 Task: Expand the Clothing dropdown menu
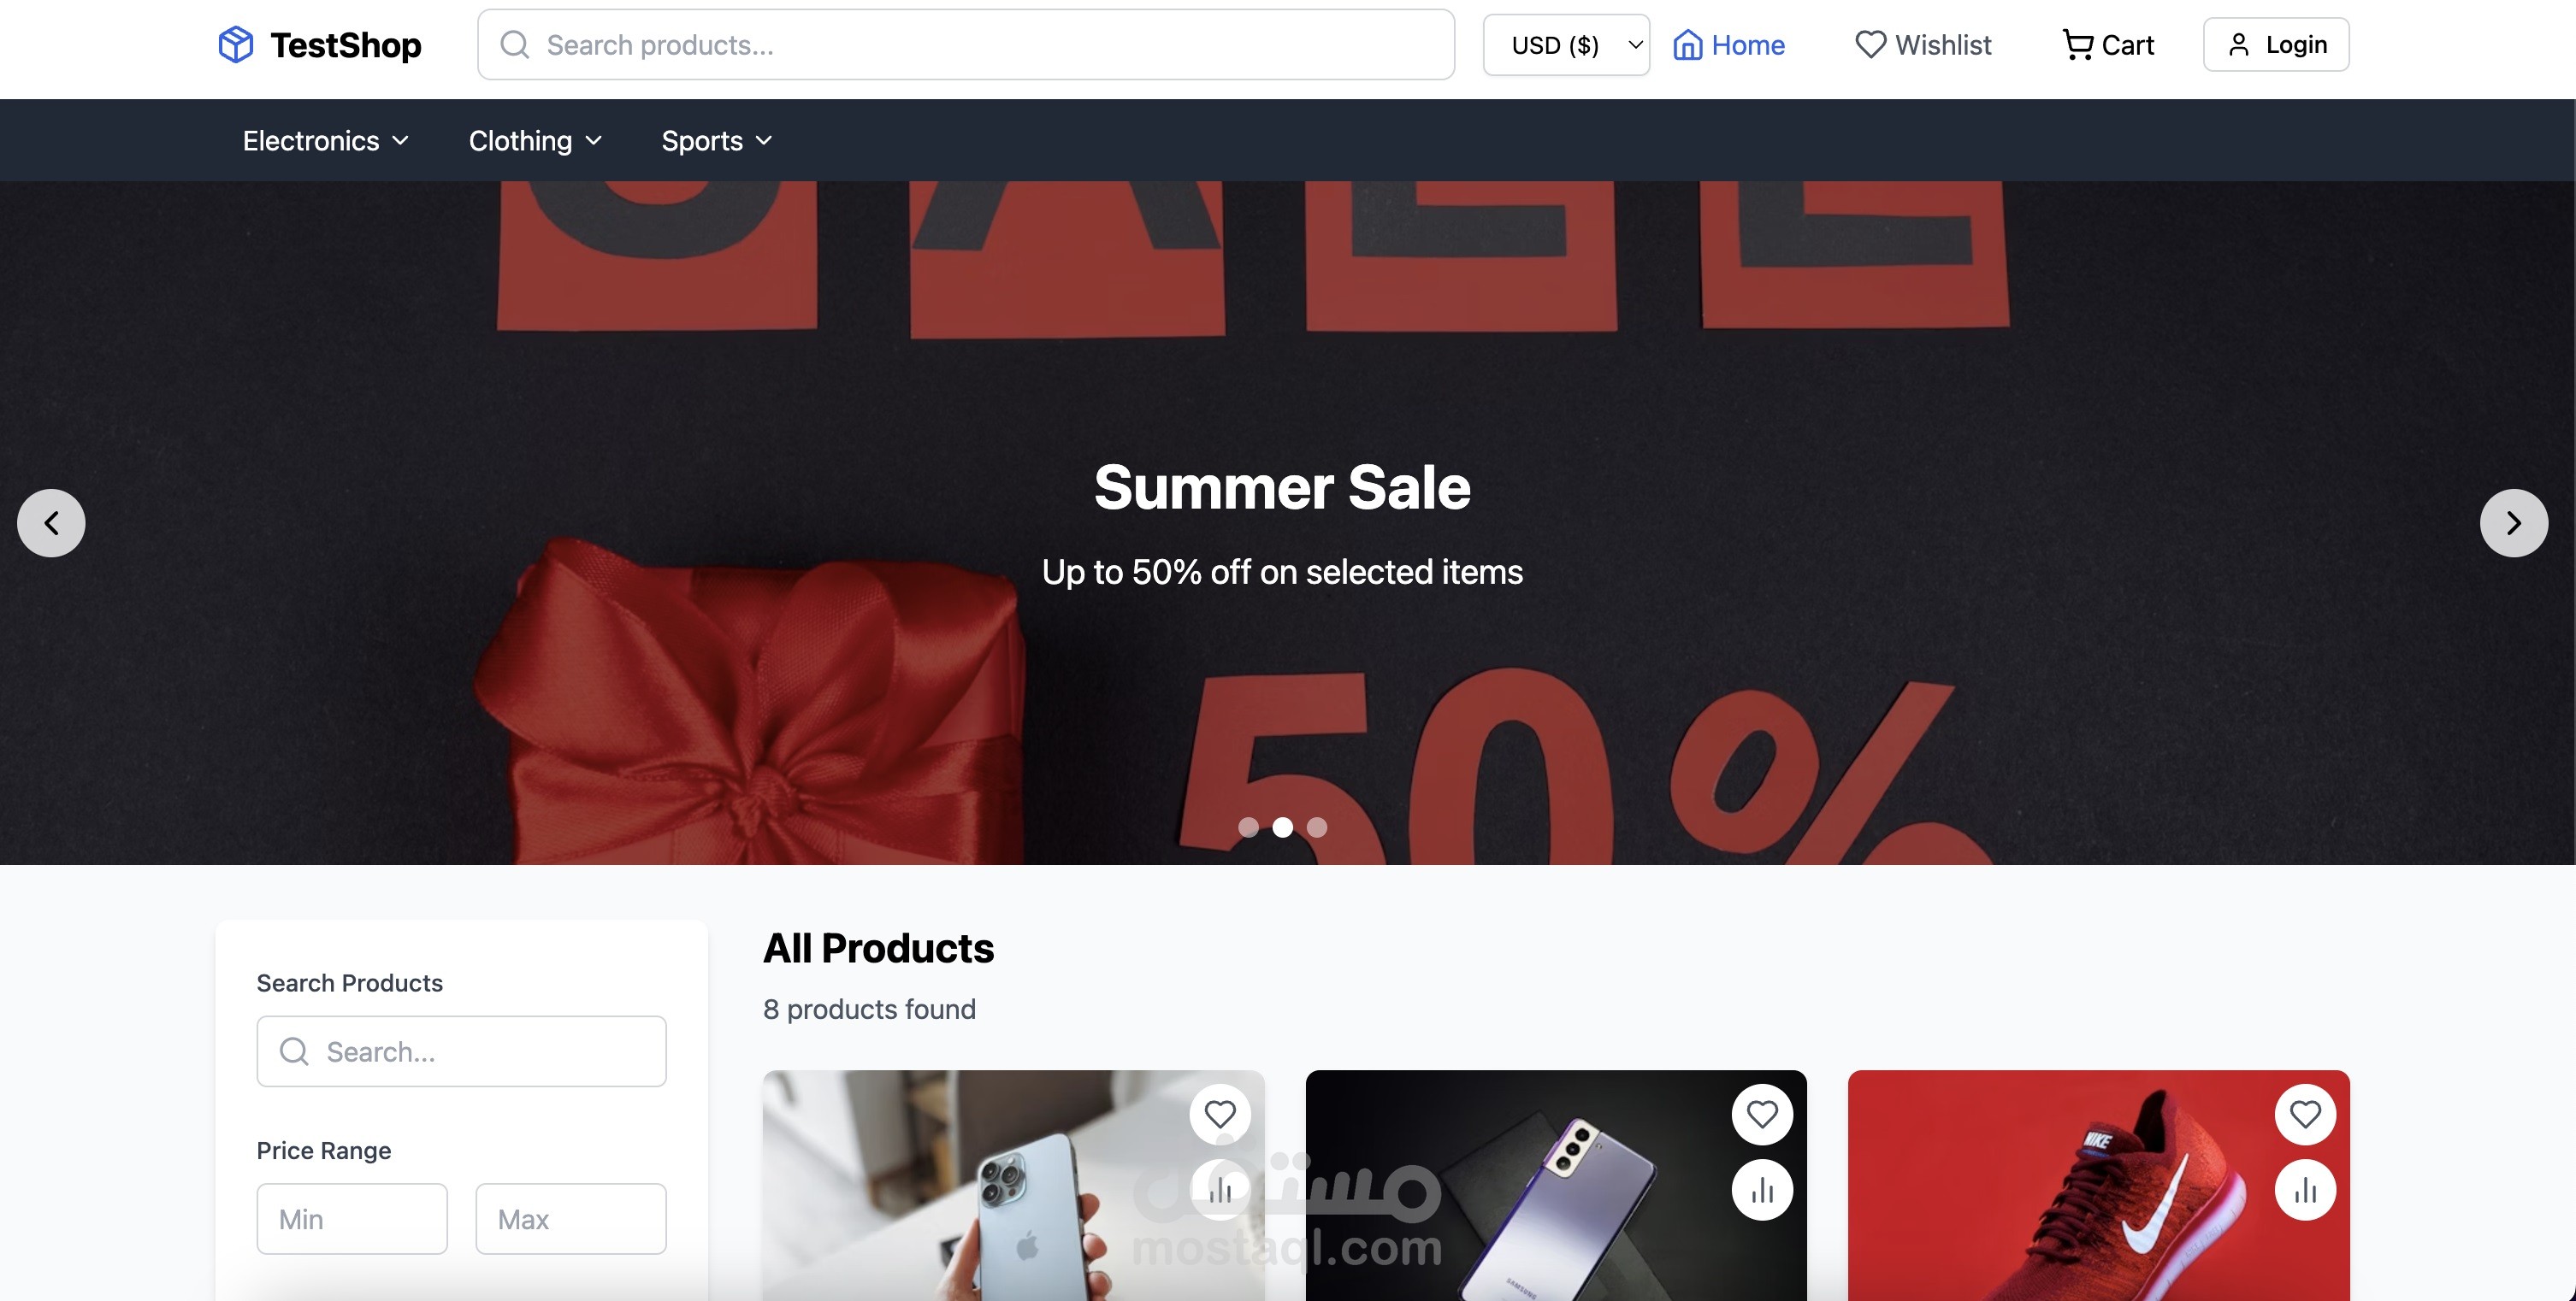536,139
